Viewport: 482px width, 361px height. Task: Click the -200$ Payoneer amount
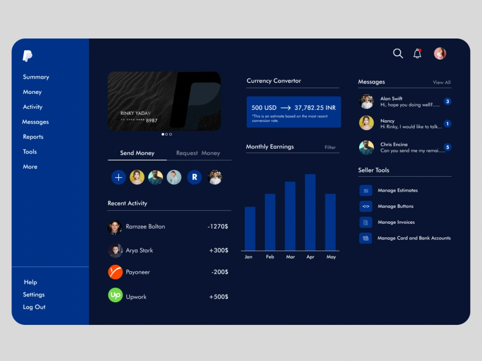220,272
